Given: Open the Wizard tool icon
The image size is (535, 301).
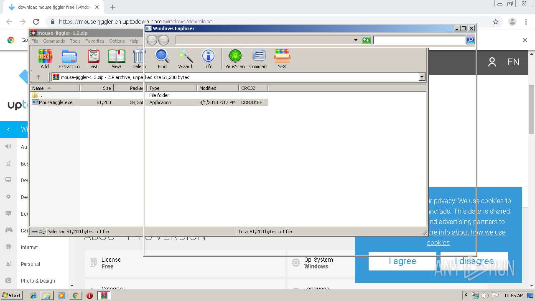Looking at the screenshot, I should 185,59.
